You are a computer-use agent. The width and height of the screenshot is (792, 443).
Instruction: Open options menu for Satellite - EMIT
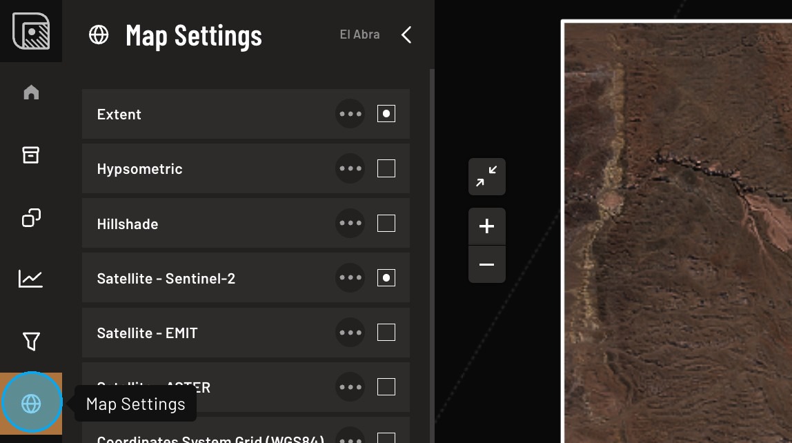point(350,333)
